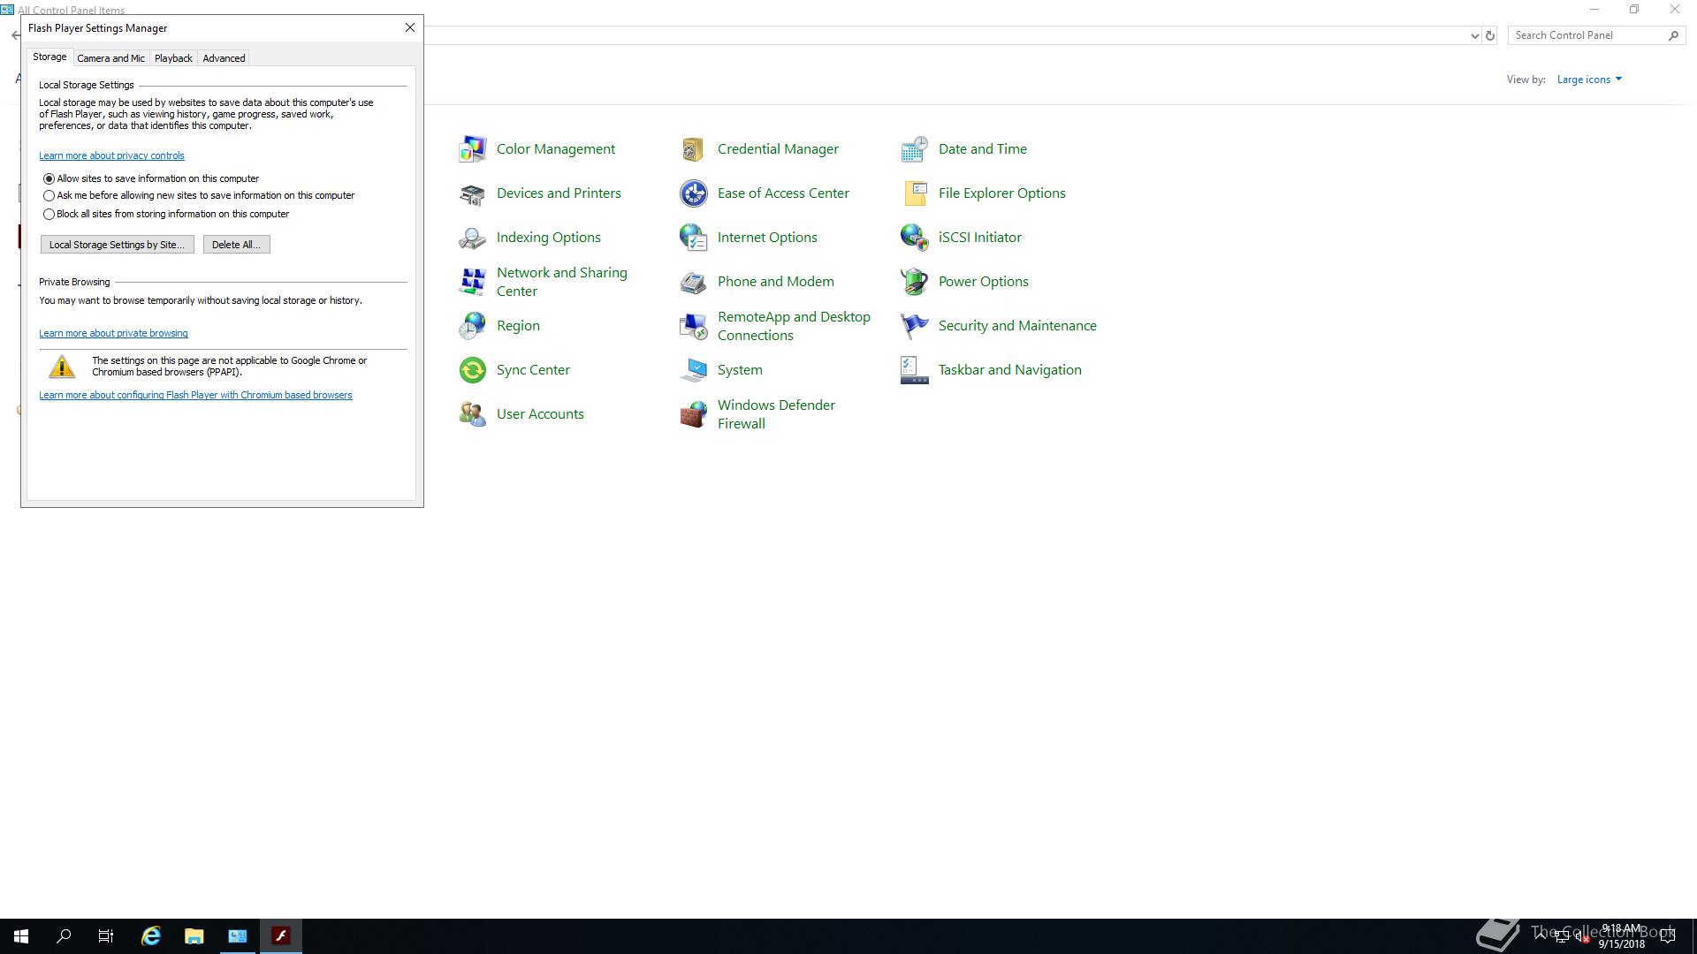Click the Search Control Panel field
The image size is (1697, 954).
(x=1588, y=35)
